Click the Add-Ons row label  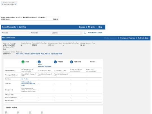8,84
